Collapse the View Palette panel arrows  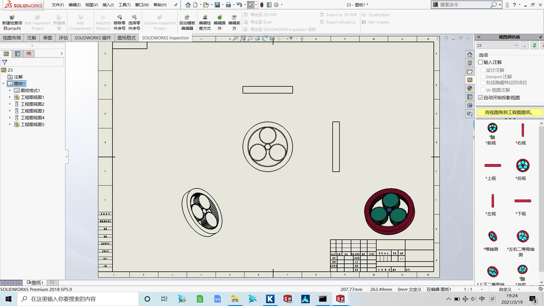tap(479, 37)
